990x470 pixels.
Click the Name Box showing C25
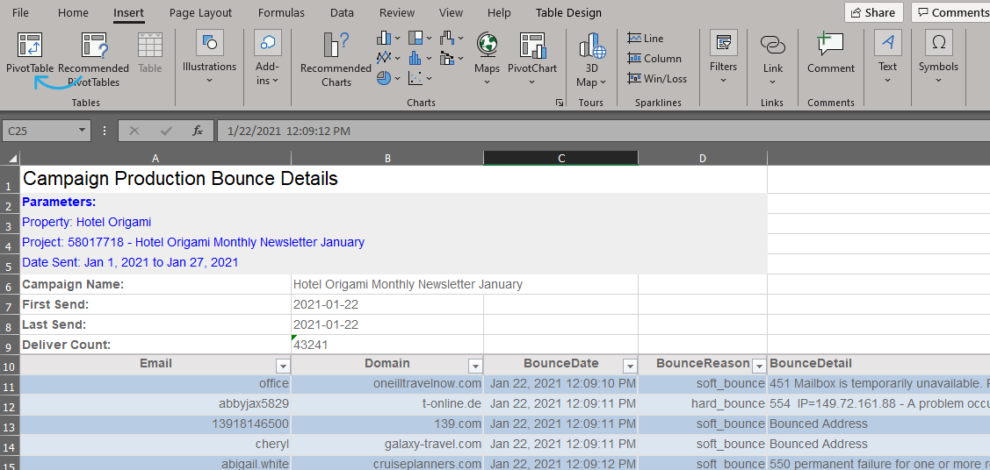(40, 131)
